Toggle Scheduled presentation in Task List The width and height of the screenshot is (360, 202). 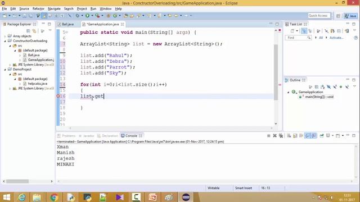[x=310, y=31]
